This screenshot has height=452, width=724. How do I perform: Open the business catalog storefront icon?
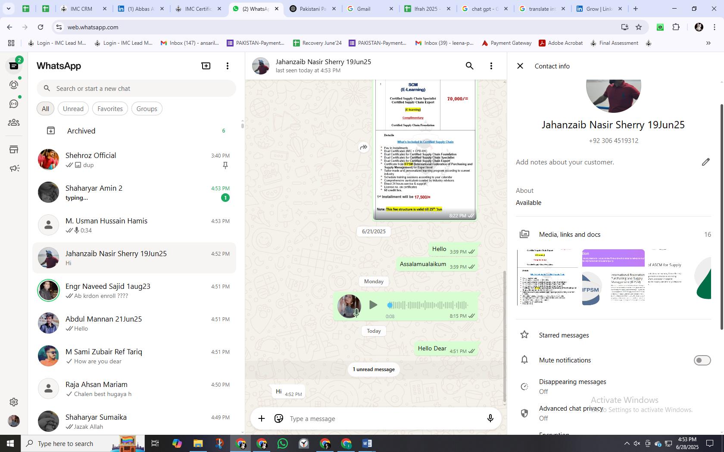[x=14, y=149]
